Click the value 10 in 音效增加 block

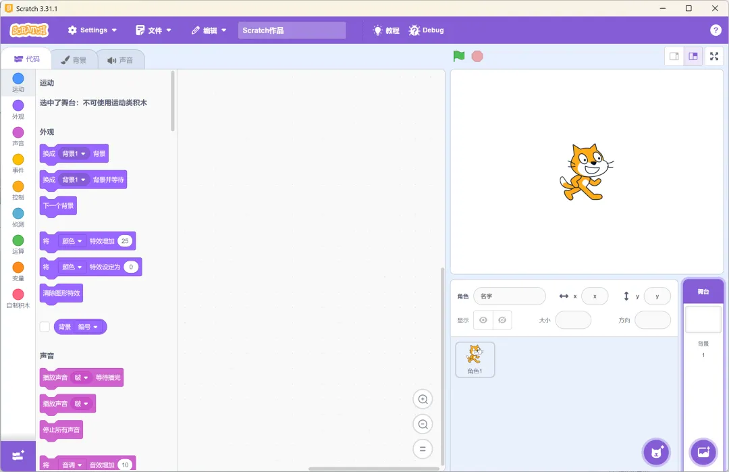(x=125, y=465)
